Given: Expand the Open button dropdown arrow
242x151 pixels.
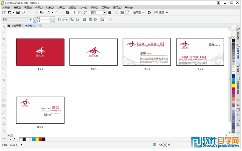Looking at the screenshot, I should point(13,13).
